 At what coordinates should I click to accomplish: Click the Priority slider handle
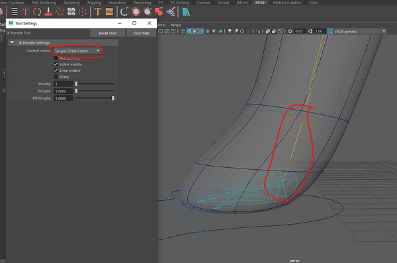76,84
